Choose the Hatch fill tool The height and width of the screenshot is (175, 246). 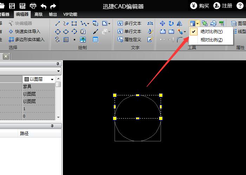(66, 40)
